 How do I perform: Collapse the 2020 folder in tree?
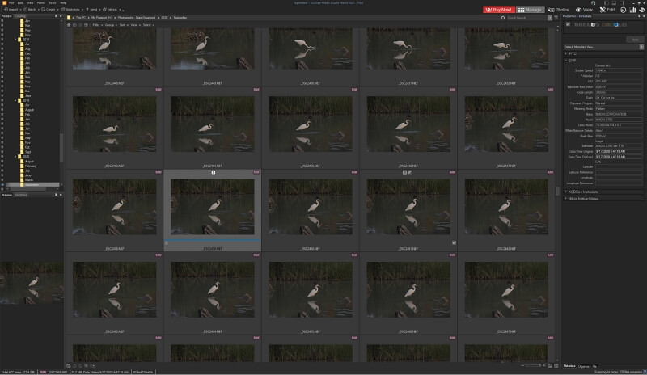(x=15, y=156)
